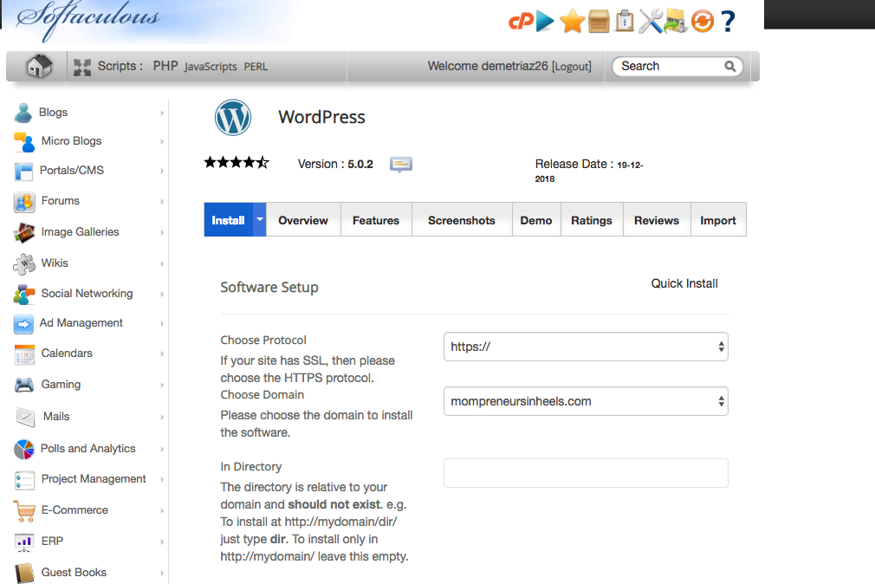875x584 pixels.
Task: Expand the Forums category arrow
Action: click(x=162, y=201)
